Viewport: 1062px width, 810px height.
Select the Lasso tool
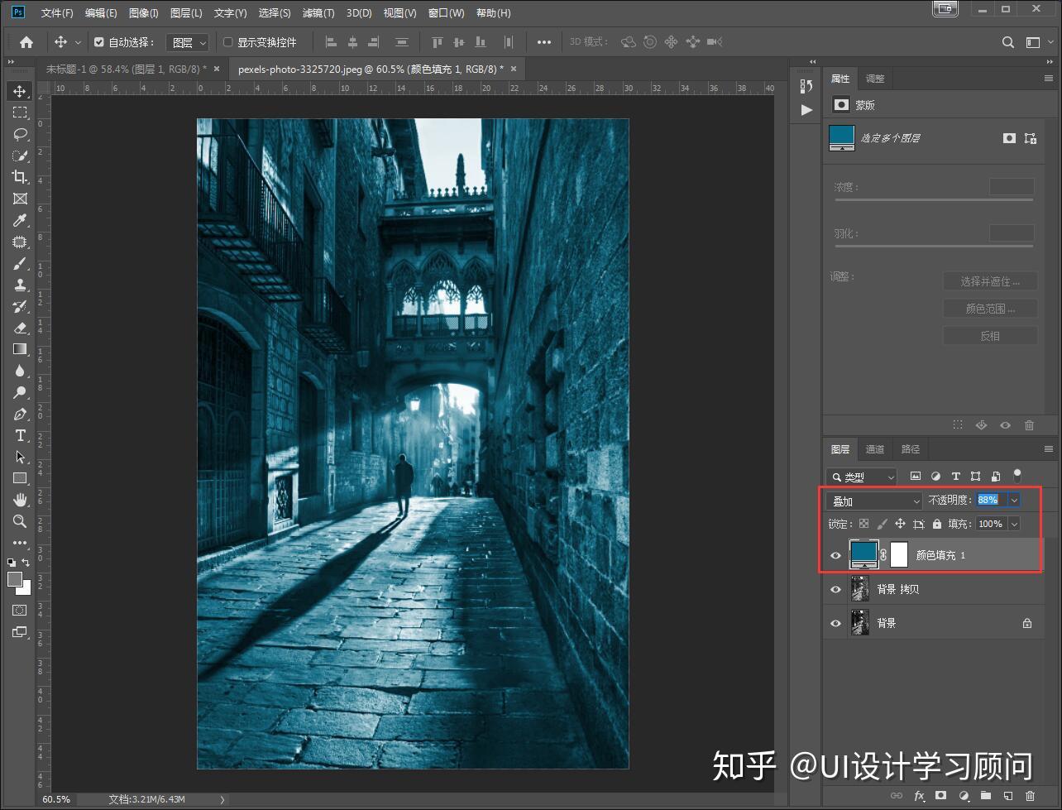(x=20, y=134)
